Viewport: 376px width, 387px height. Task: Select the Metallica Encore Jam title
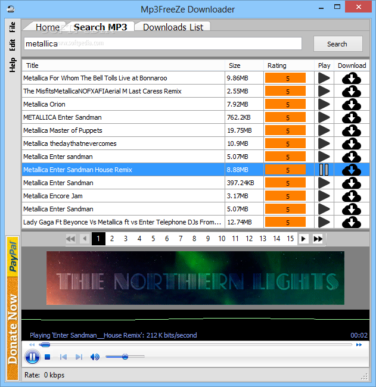coord(53,196)
